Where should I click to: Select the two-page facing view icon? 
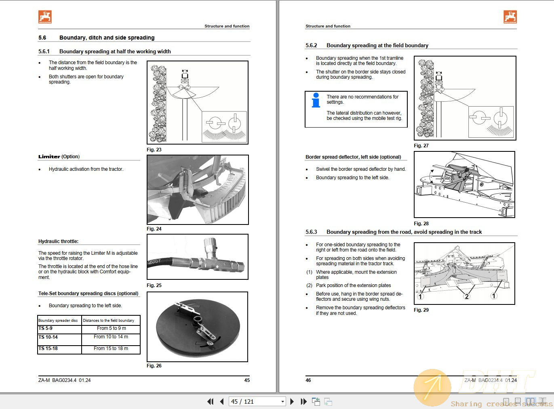click(531, 401)
